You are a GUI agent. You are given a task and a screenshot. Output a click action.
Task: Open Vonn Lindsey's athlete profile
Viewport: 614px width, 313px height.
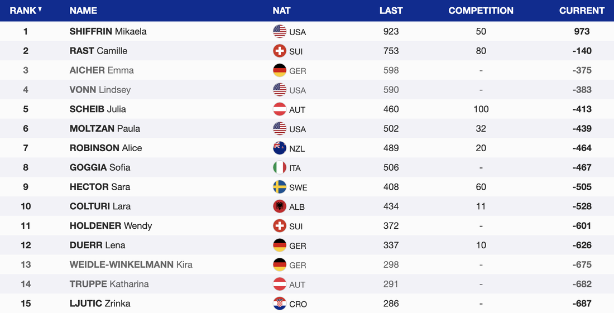point(100,90)
